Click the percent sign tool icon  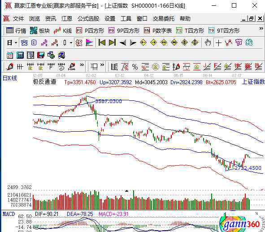pyautogui.click(x=135, y=67)
